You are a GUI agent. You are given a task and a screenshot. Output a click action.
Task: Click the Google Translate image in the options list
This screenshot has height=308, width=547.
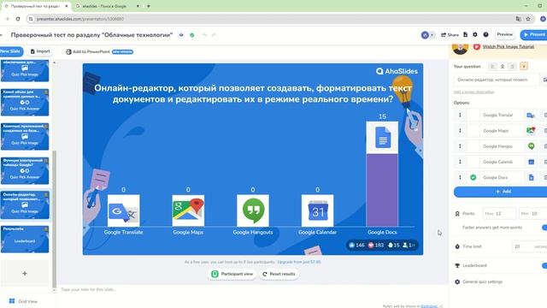tap(531, 115)
